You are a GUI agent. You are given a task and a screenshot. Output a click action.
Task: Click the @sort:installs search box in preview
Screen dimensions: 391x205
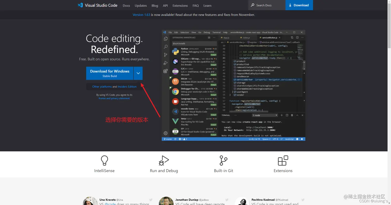pyautogui.click(x=194, y=44)
